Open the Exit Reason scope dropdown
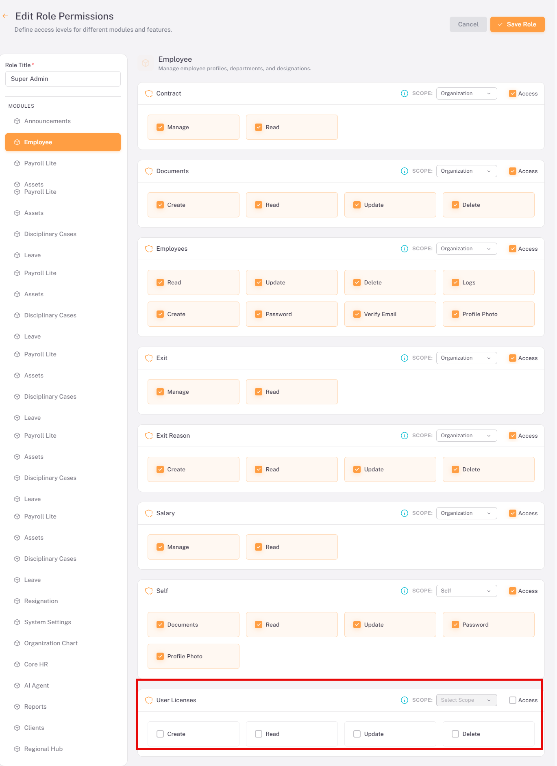Screen dimensions: 557x766 click(466, 436)
